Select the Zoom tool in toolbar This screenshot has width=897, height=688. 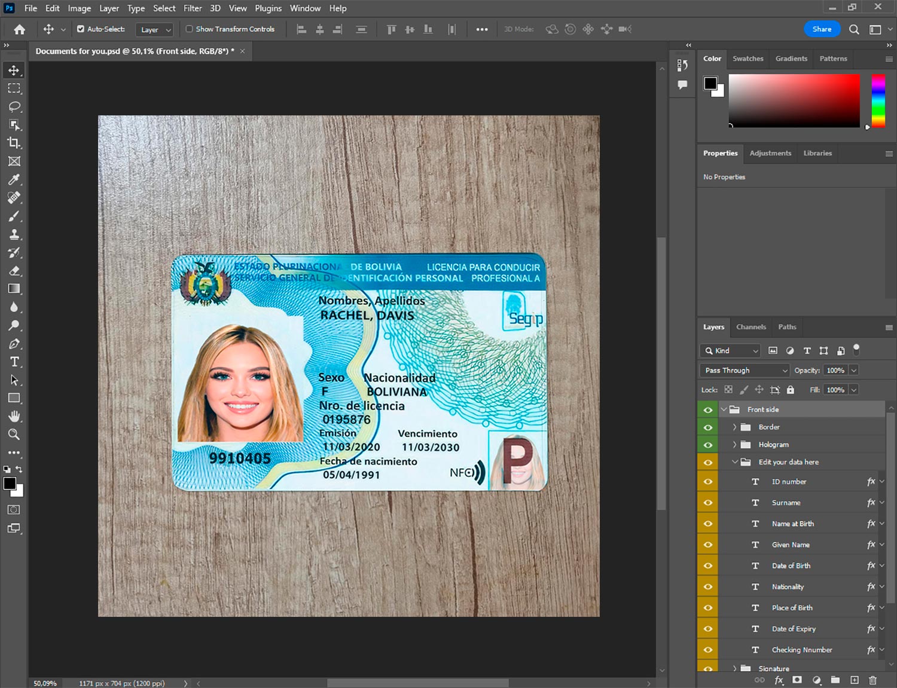coord(14,435)
